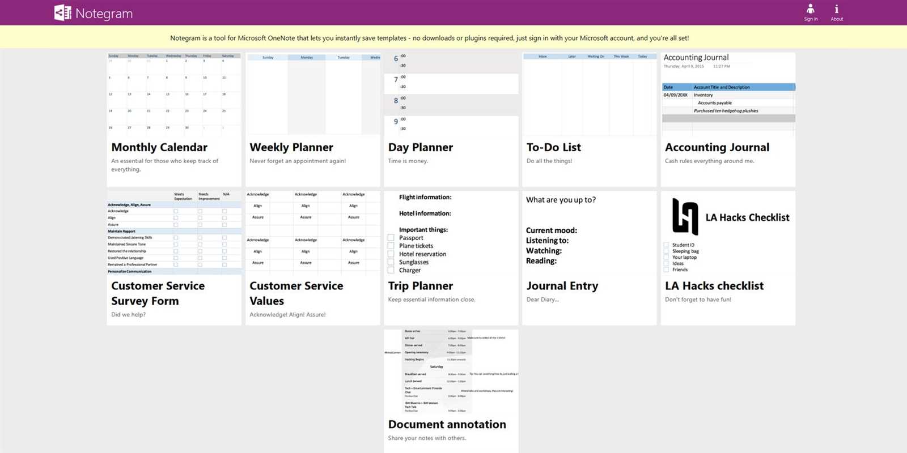Open Accounting Journal template thumbnail
This screenshot has height=453, width=907.
click(x=728, y=93)
